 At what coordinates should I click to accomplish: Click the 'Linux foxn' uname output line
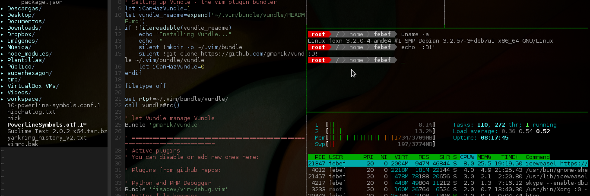pyautogui.click(x=430, y=40)
